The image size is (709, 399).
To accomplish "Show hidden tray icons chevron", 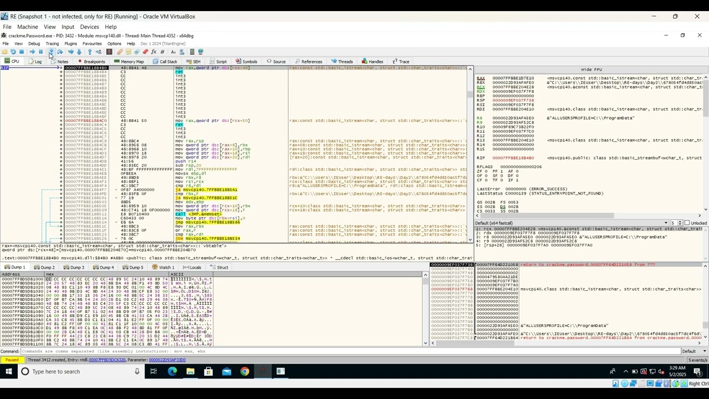I will coord(626,371).
